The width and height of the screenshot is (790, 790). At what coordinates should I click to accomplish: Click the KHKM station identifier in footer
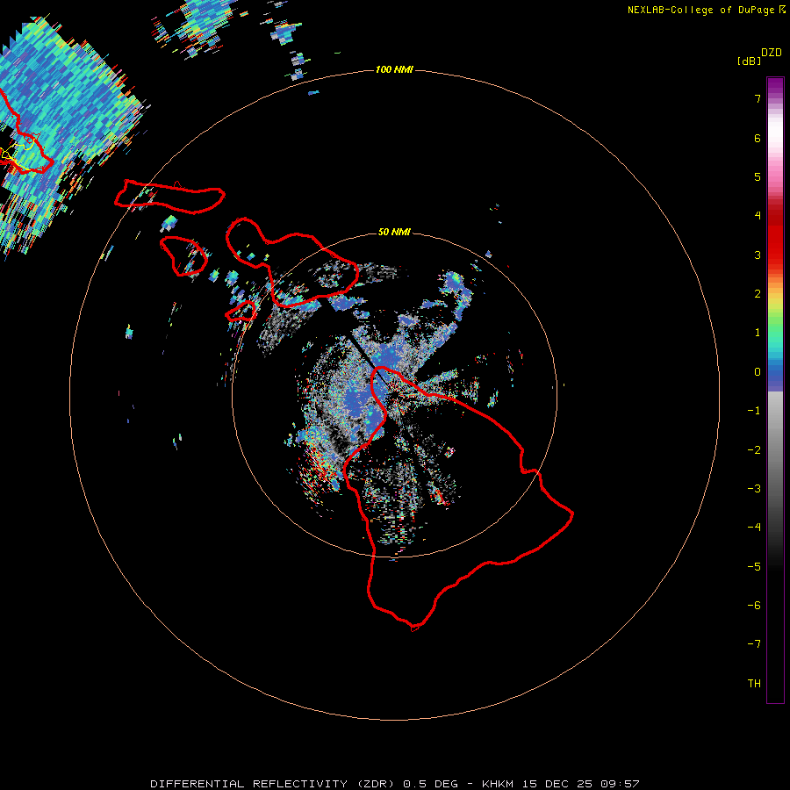coord(498,784)
